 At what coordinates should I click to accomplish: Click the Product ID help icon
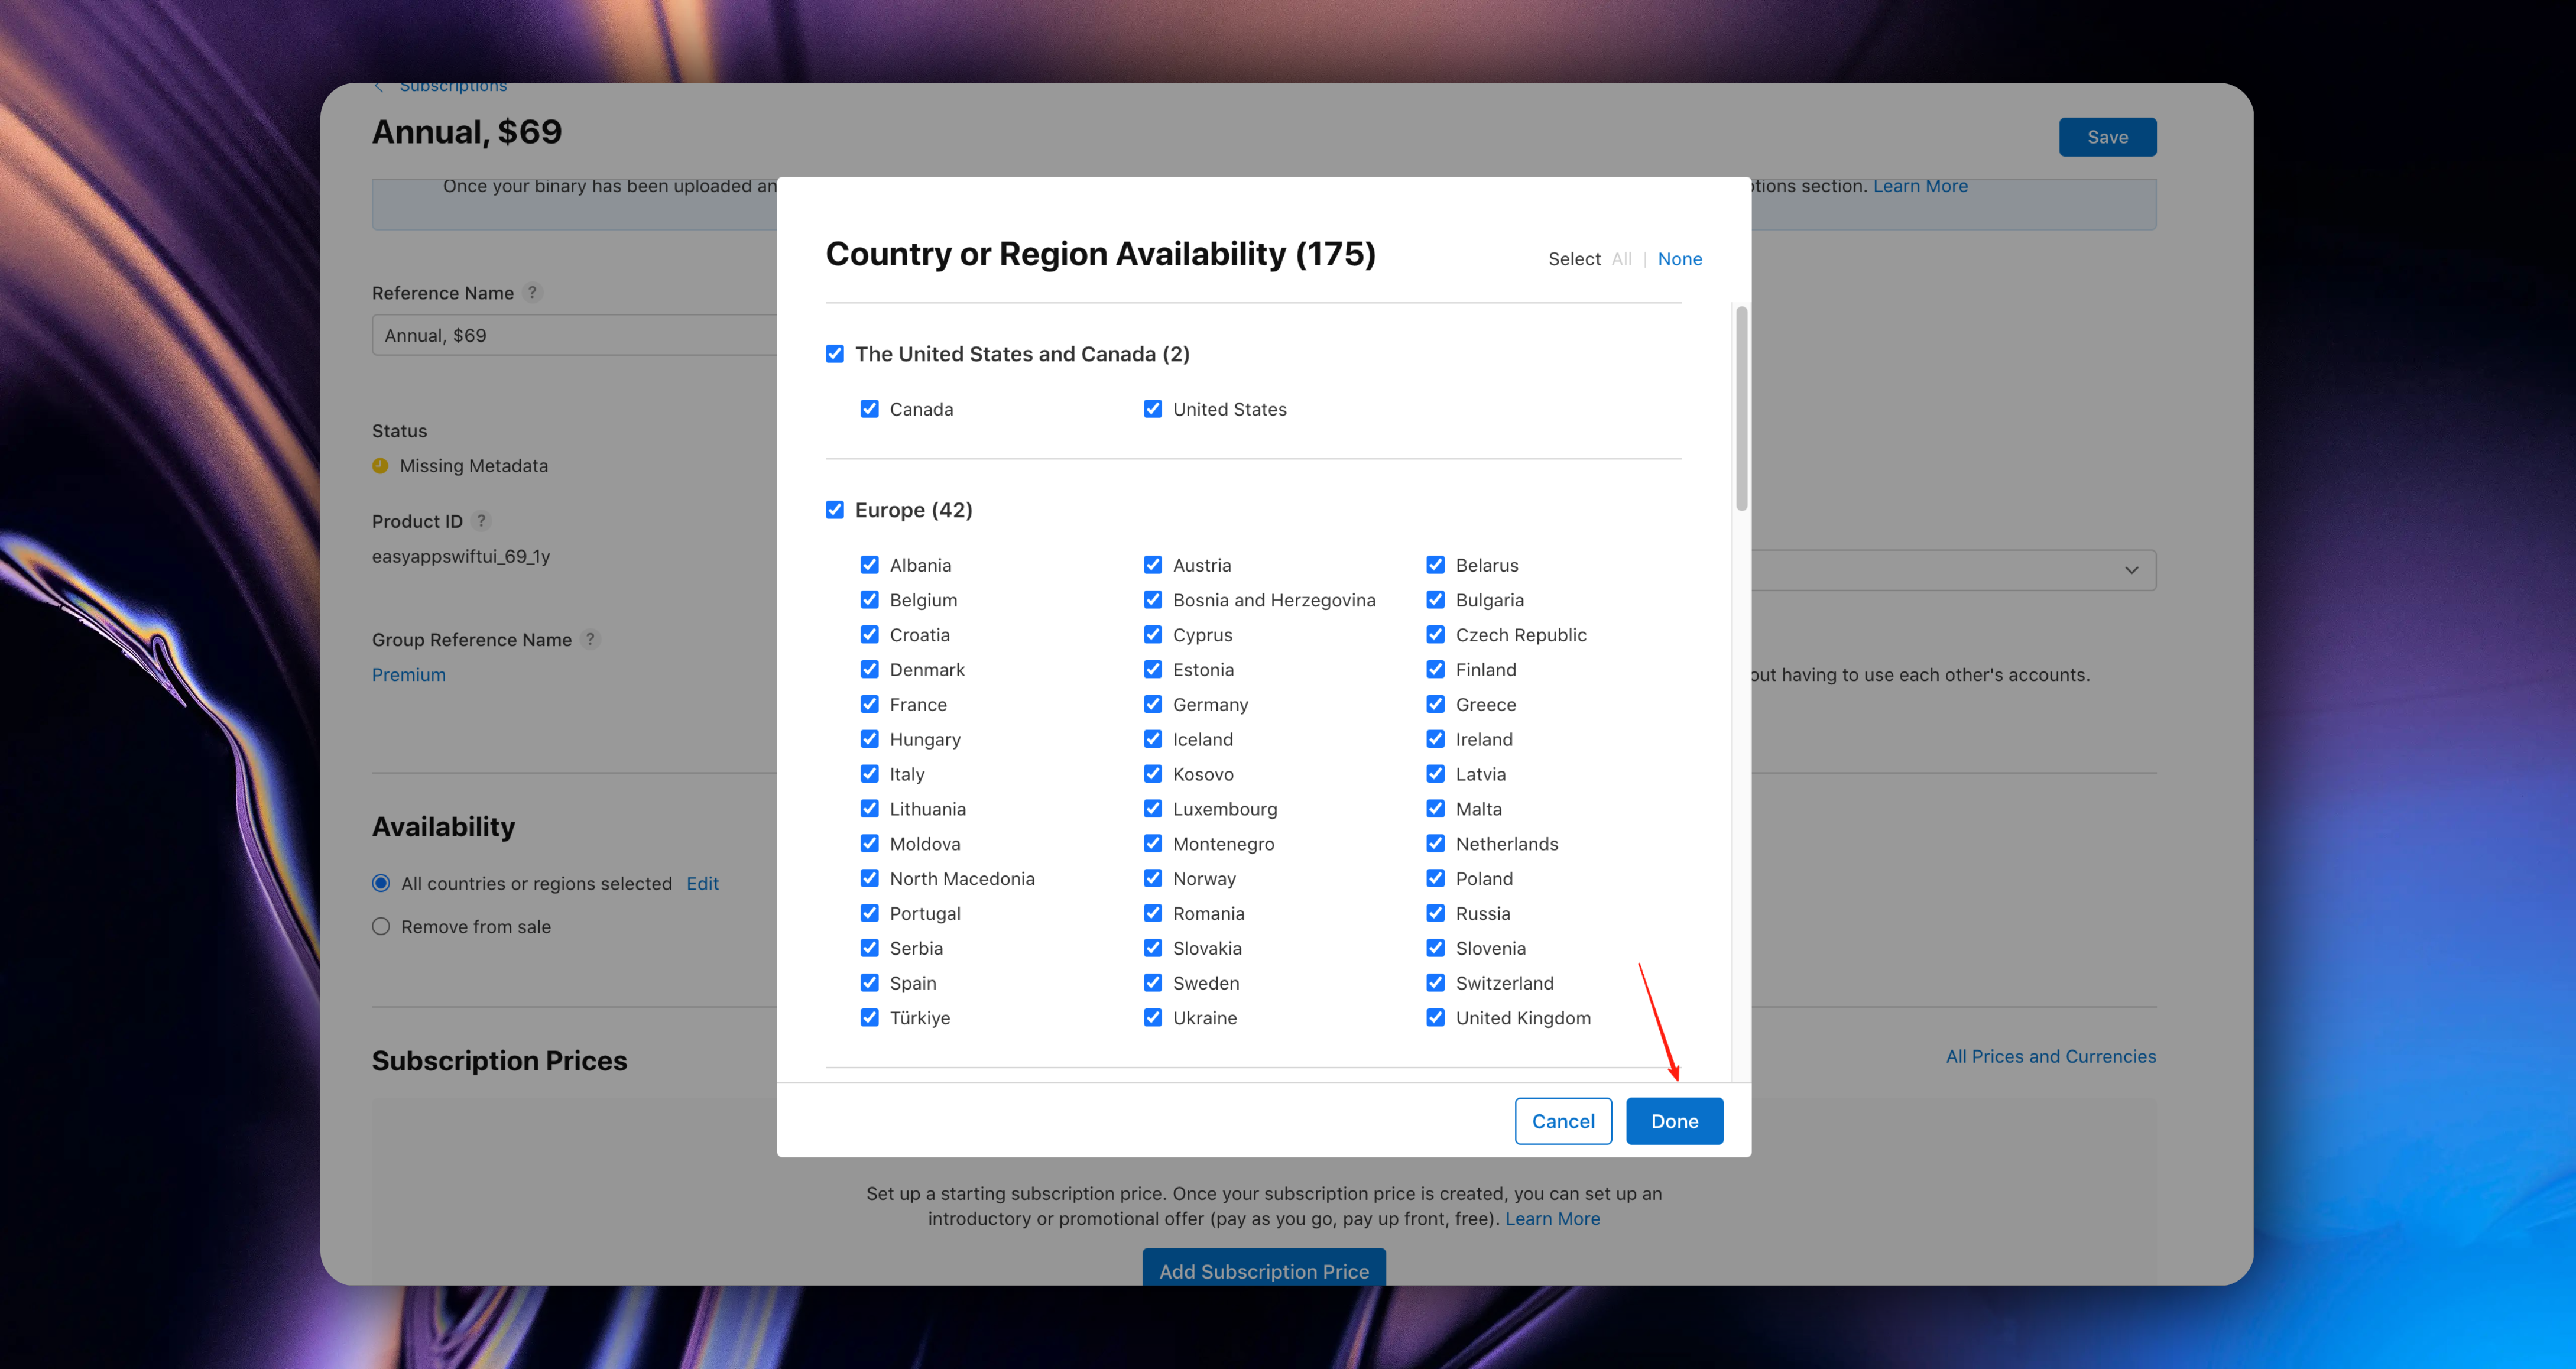481,520
